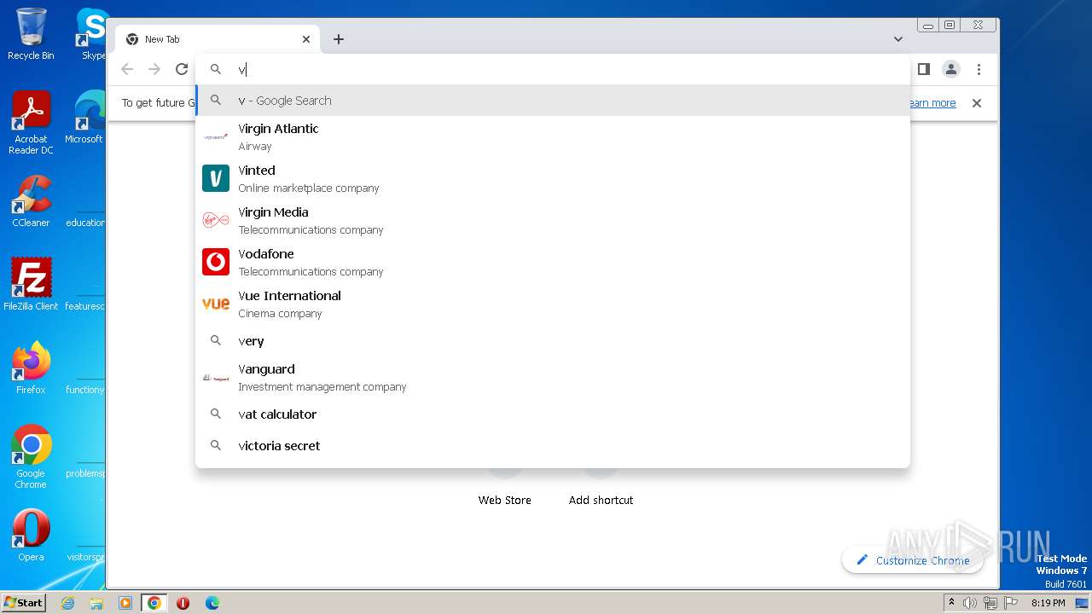
Task: Choose 'v - Google Search' suggestion
Action: (553, 101)
